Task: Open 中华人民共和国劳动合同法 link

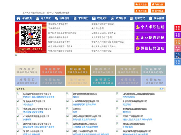Action: point(60,46)
